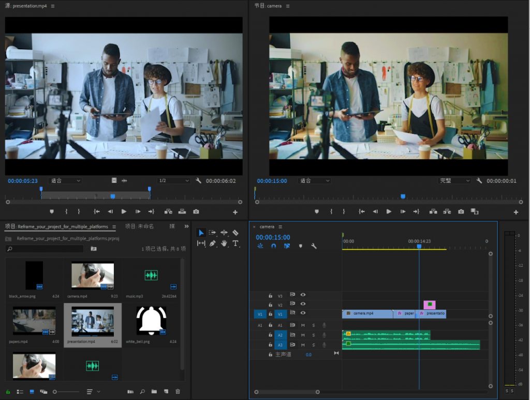Choose the Hand tool
The height and width of the screenshot is (400, 530).
[224, 244]
